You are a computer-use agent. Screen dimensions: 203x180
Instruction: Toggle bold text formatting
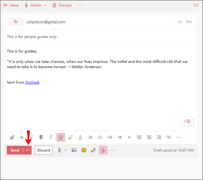pos(41,137)
